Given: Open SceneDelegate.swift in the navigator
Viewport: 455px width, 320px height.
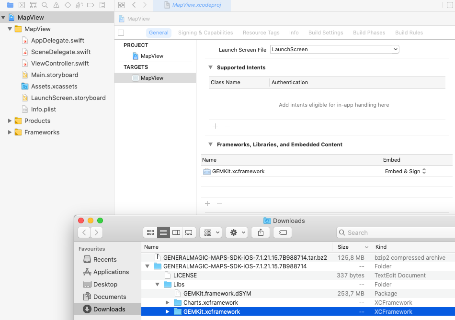Looking at the screenshot, I should 57,52.
